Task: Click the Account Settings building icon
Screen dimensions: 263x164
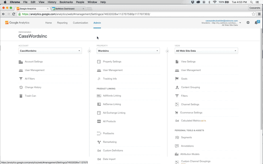Action: 21,62
